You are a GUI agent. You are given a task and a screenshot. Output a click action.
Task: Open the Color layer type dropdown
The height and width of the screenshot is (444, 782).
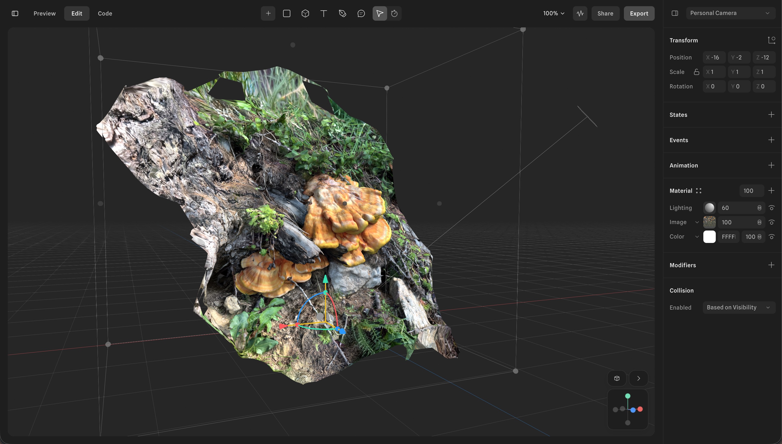pos(697,237)
